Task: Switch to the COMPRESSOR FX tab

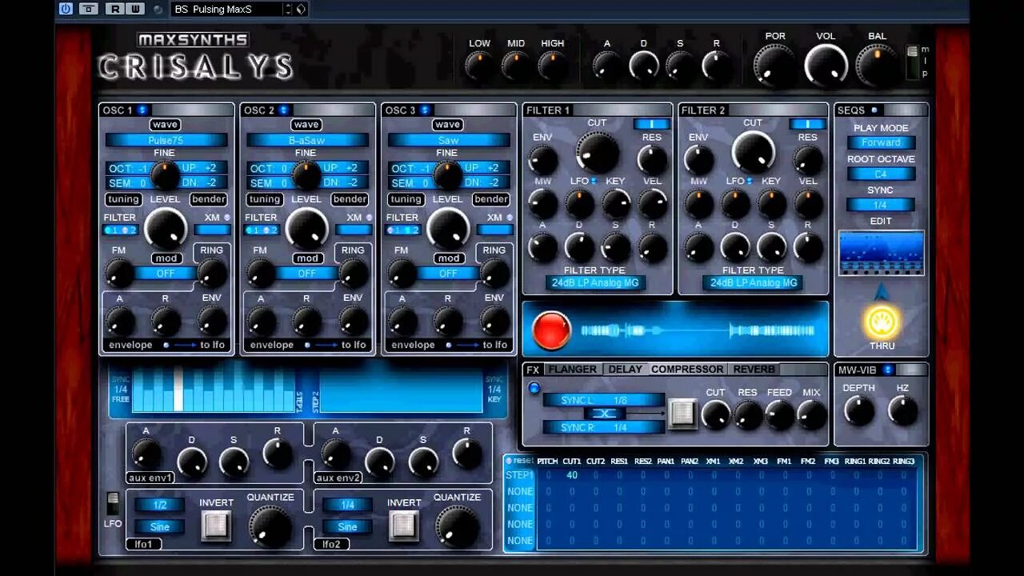Action: tap(687, 370)
